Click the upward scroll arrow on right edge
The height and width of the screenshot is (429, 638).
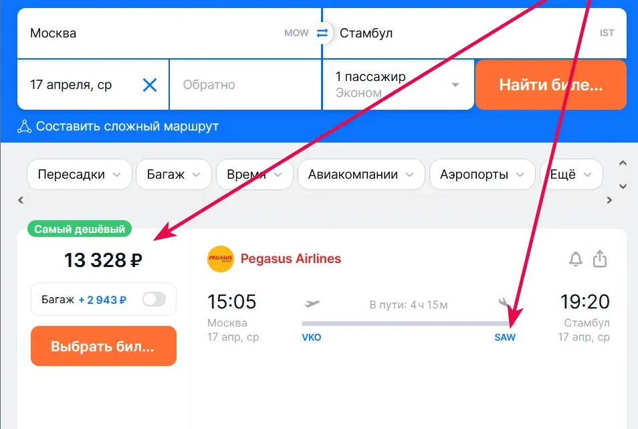[x=623, y=163]
